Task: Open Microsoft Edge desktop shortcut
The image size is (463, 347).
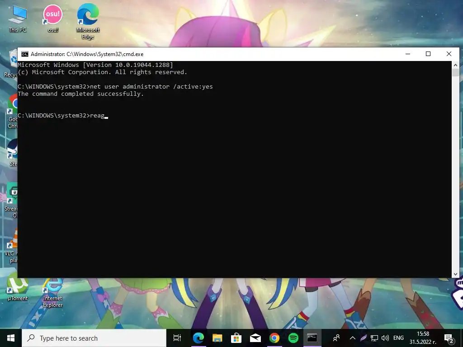Action: [88, 21]
